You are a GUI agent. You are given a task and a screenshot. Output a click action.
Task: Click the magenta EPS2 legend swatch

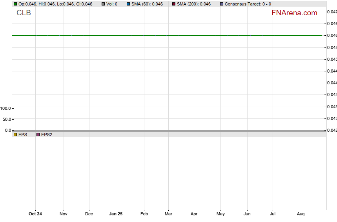38,135
